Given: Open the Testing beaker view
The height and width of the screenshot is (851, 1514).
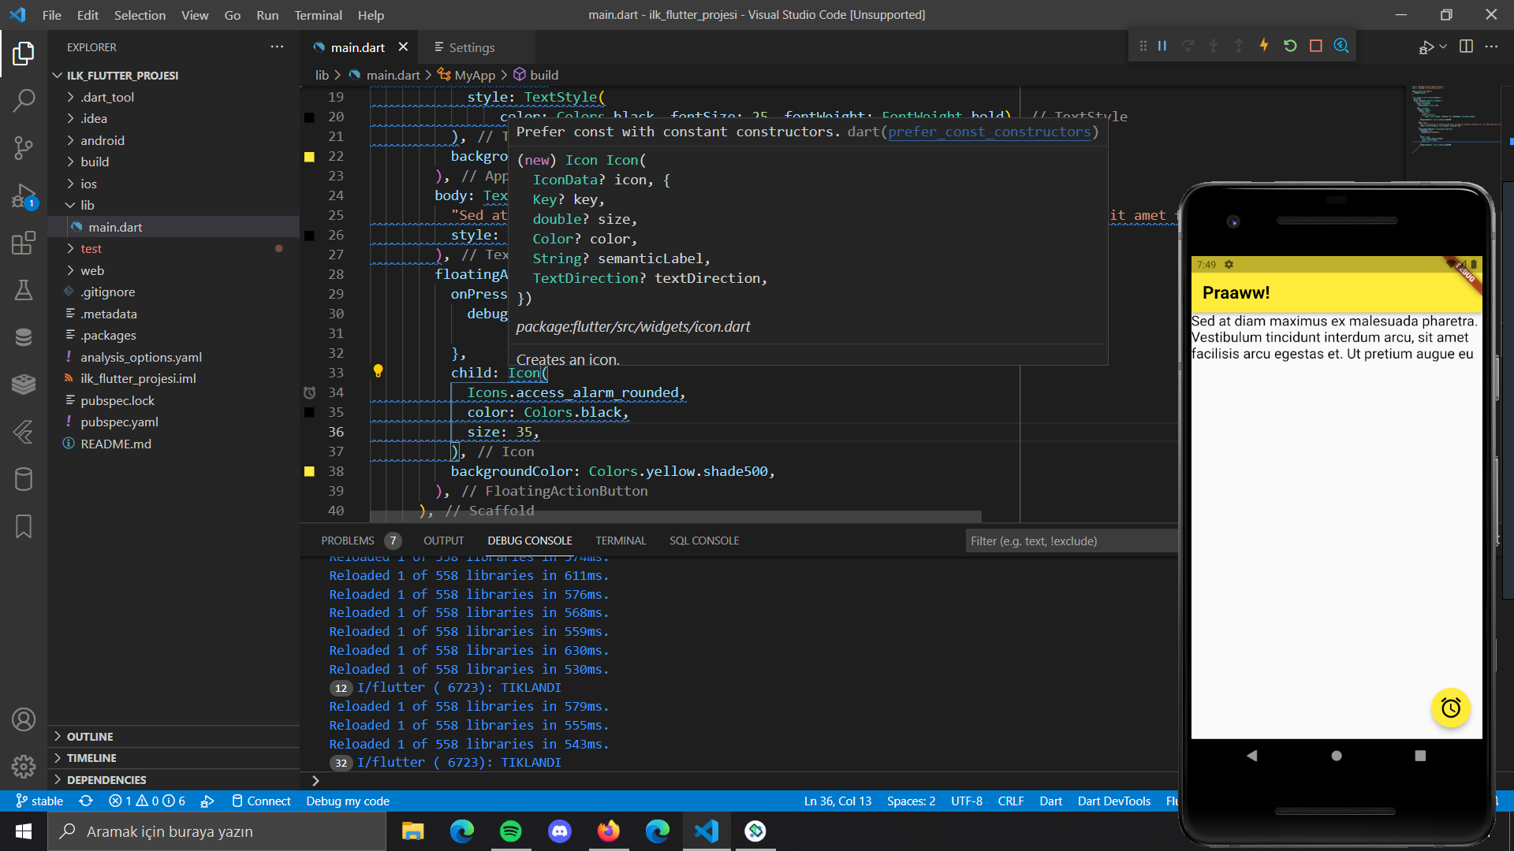Looking at the screenshot, I should click(24, 290).
